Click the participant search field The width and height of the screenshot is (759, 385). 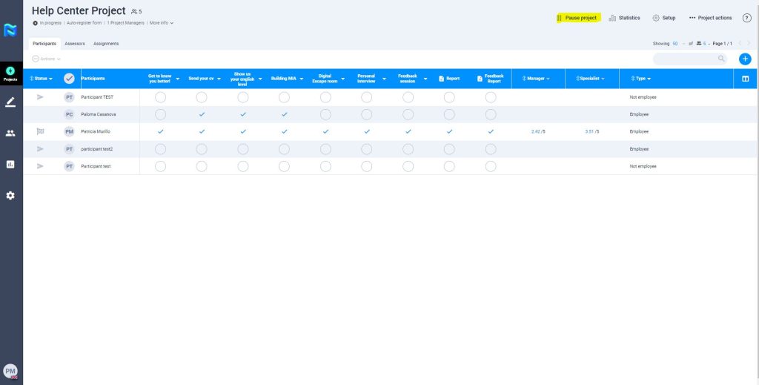(x=686, y=59)
